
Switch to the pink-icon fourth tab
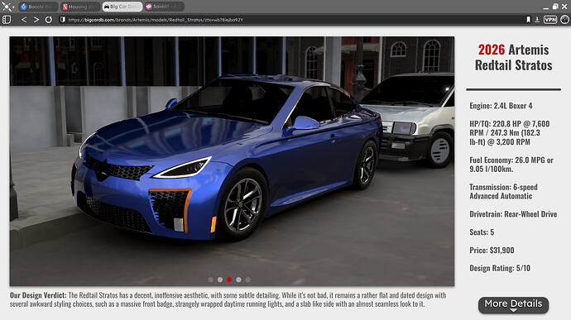pyautogui.click(x=164, y=7)
